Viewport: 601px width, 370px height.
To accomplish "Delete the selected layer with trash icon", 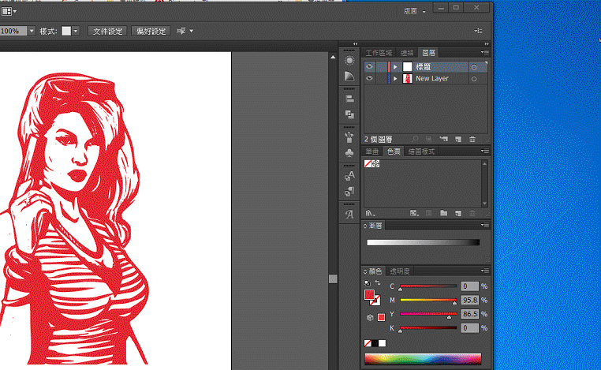I will tap(472, 139).
